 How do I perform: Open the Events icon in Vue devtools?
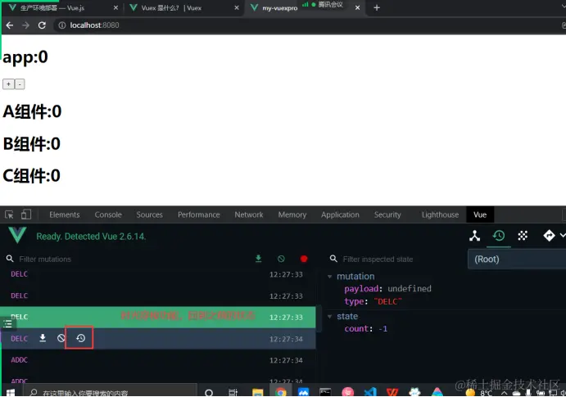[x=523, y=236]
